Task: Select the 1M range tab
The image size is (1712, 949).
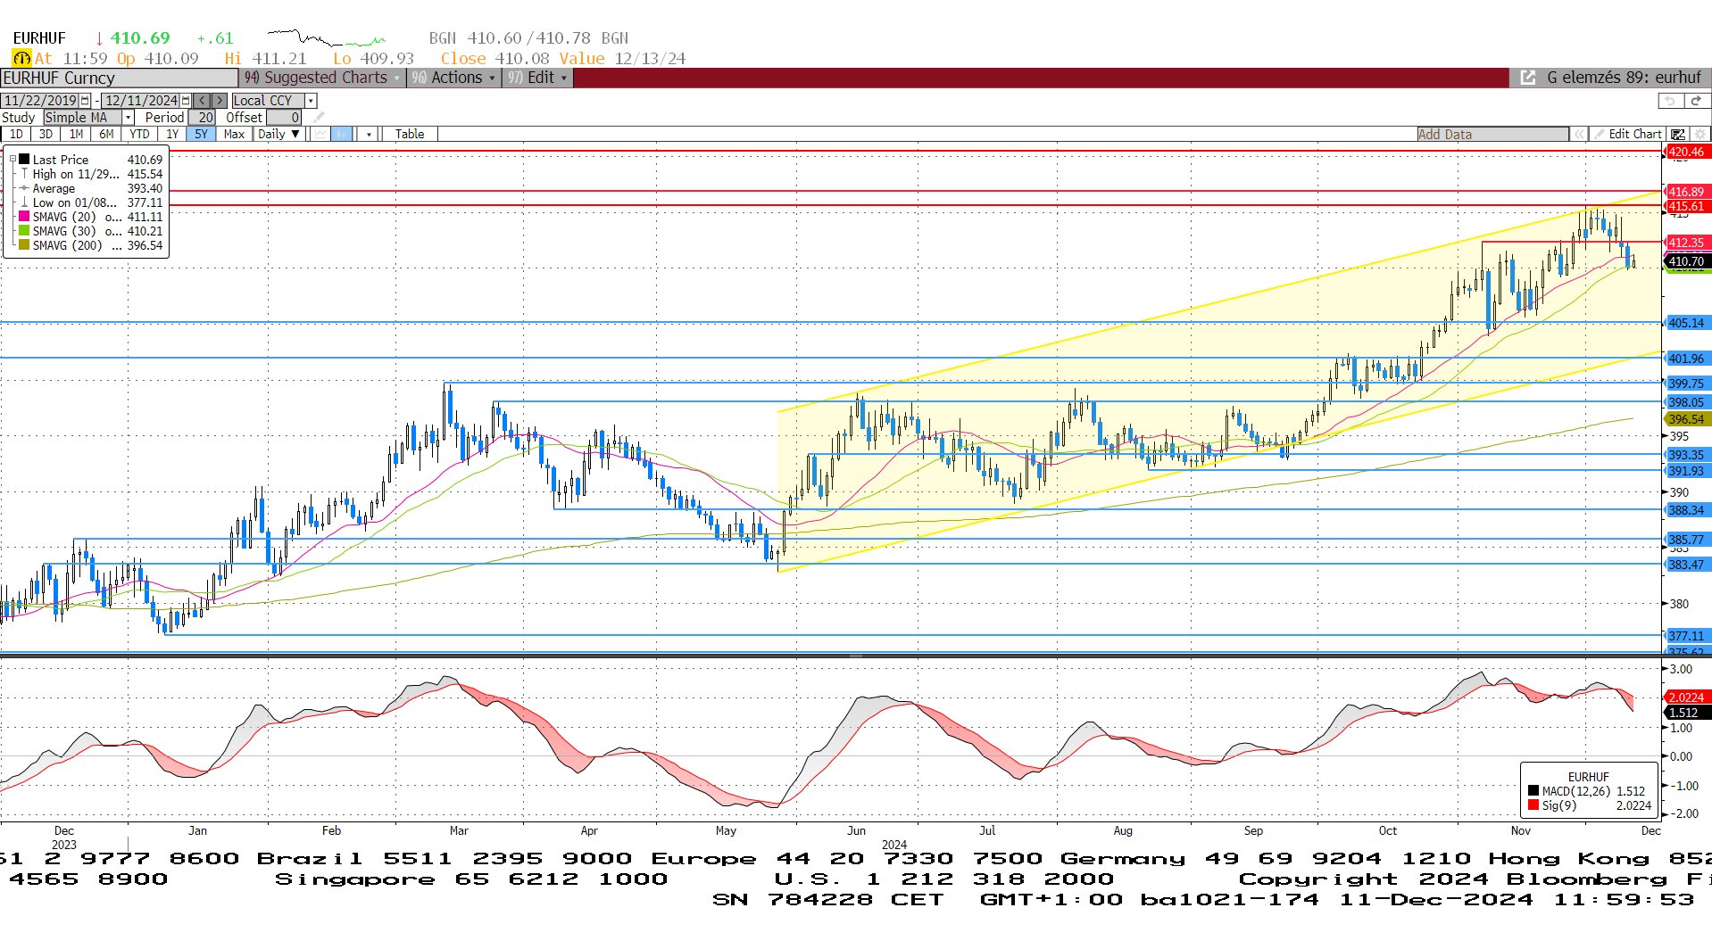Action: [x=76, y=134]
